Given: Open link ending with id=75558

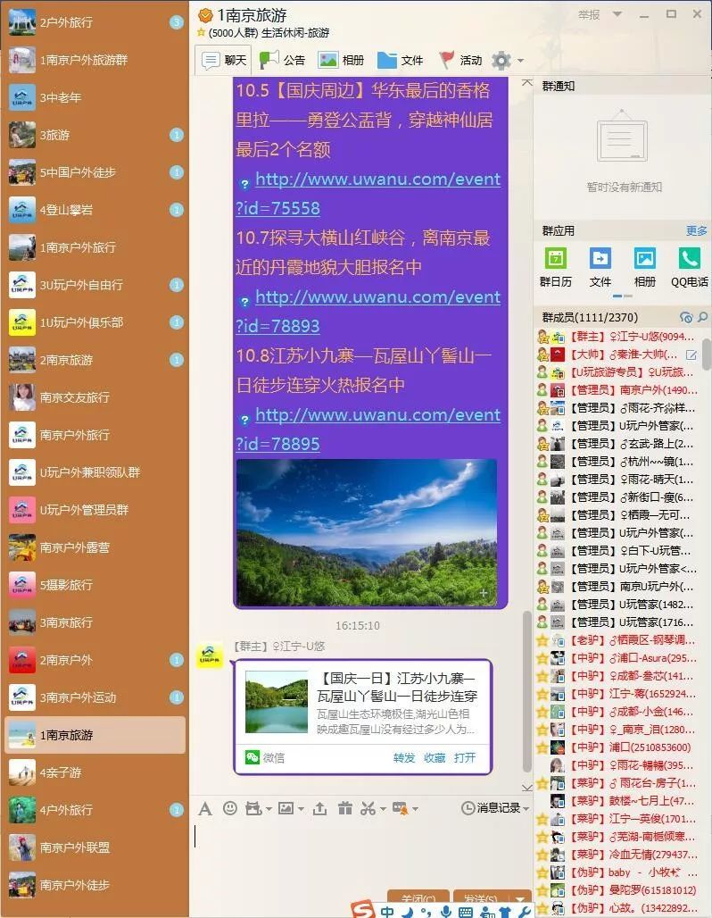Looking at the screenshot, I should pyautogui.click(x=368, y=194).
